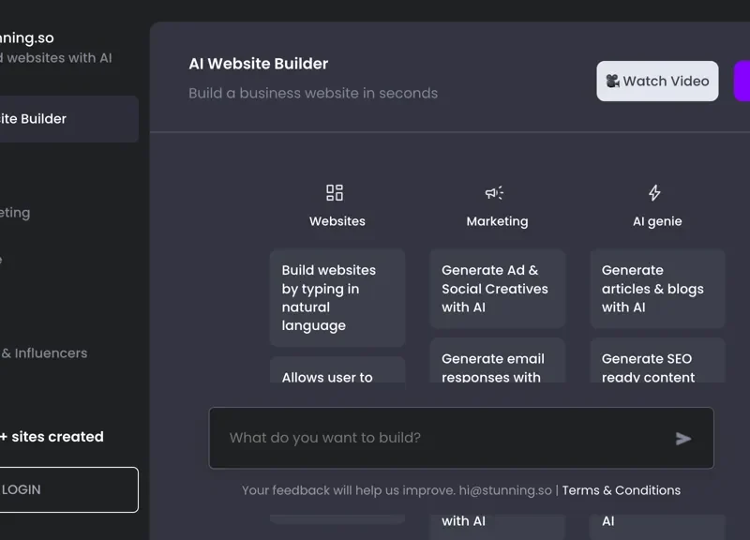Click the purple button beside Watch Video
This screenshot has height=540, width=750.
742,82
